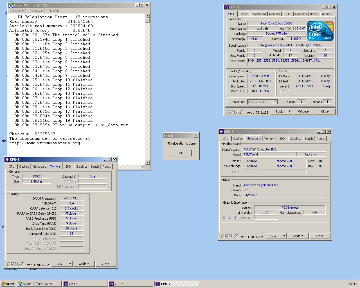This screenshot has height=288, width=360.
Task: Open the Mainboard tab in the top-right CPU-Z window
Action: click(259, 14)
